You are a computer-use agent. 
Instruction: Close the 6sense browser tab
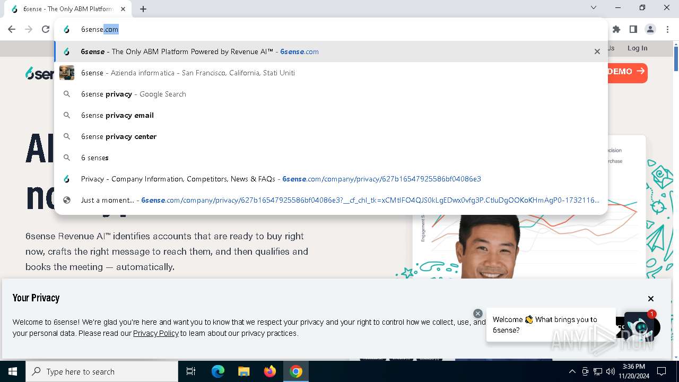point(123,8)
